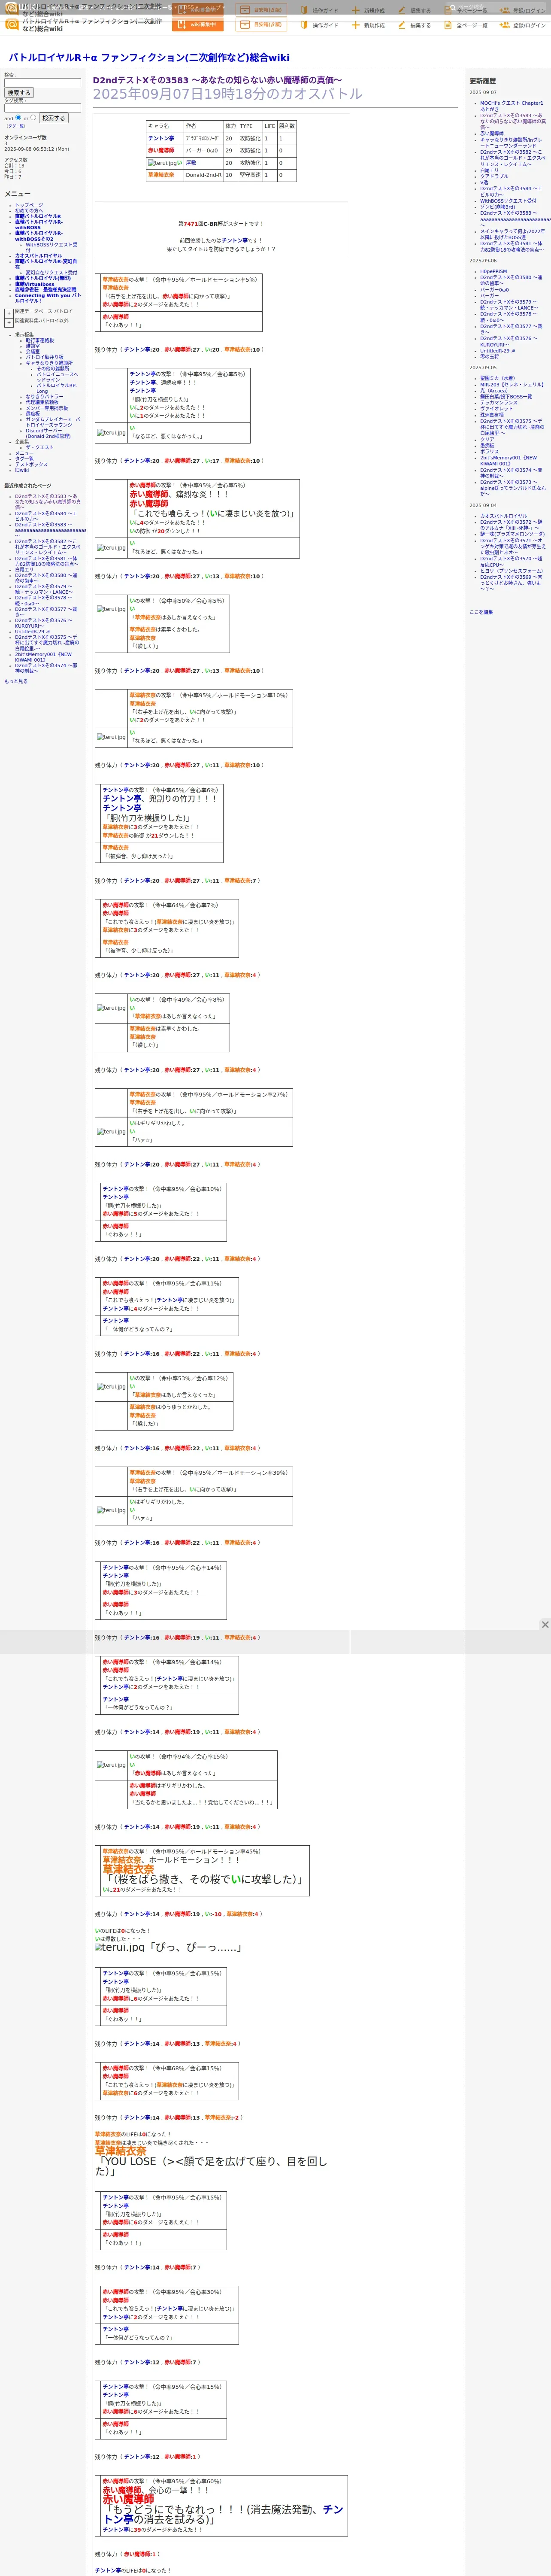Open the (タグ一覧) link under tag search

click(x=16, y=126)
